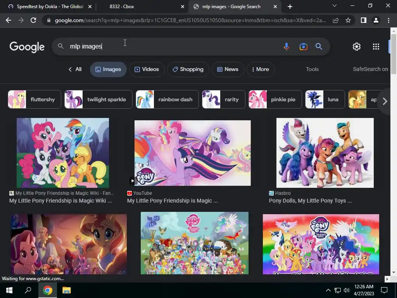Click the address bar URL

click(x=190, y=20)
